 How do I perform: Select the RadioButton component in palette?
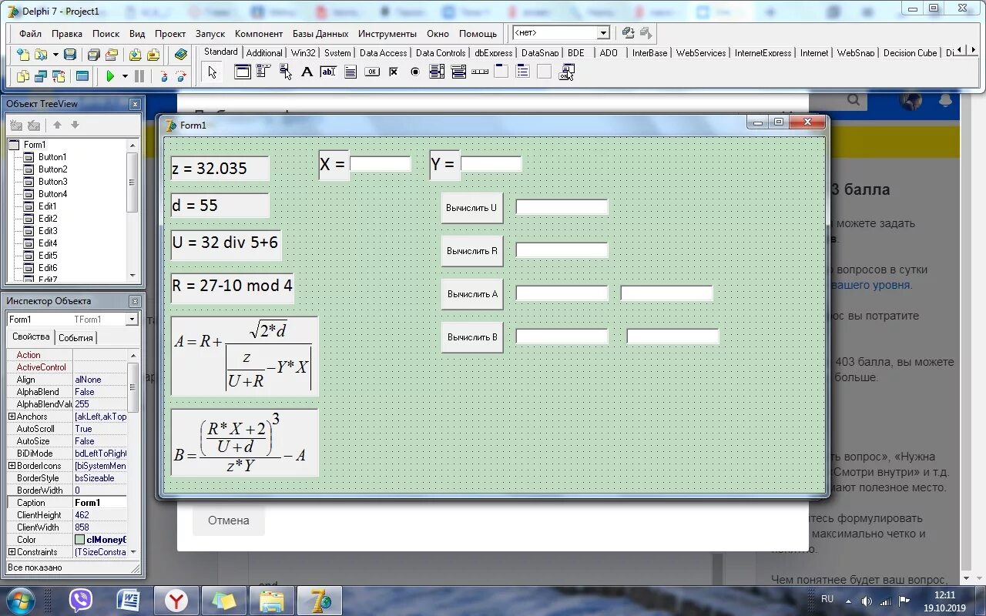(415, 72)
